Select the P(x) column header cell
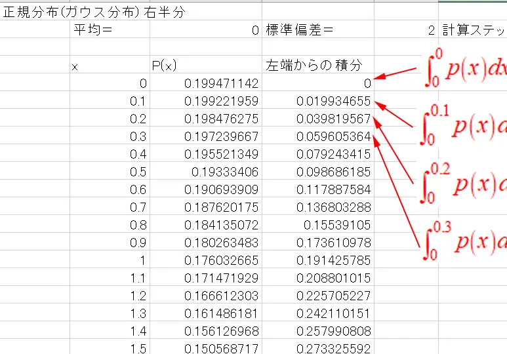The height and width of the screenshot is (354, 507). coord(205,66)
